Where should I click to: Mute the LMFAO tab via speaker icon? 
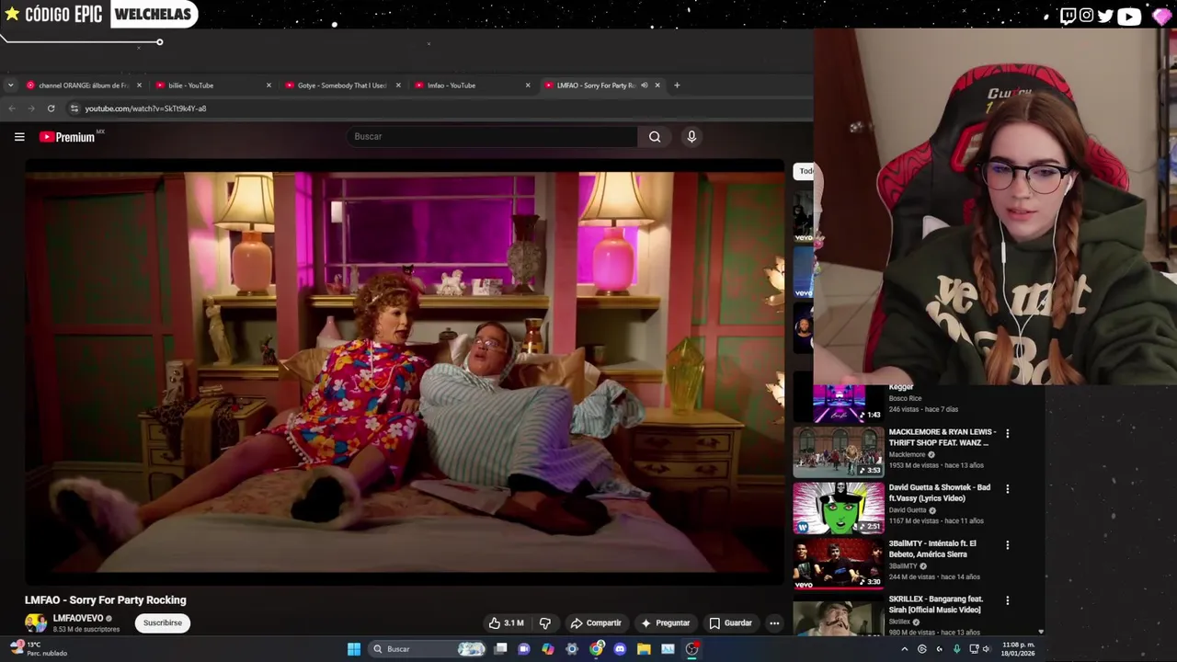644,86
